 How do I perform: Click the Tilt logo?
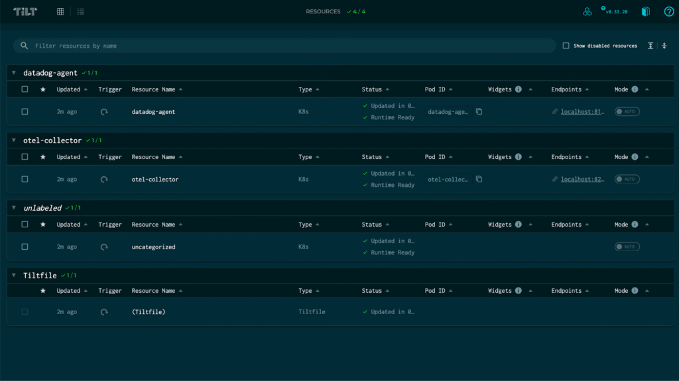pyautogui.click(x=25, y=12)
